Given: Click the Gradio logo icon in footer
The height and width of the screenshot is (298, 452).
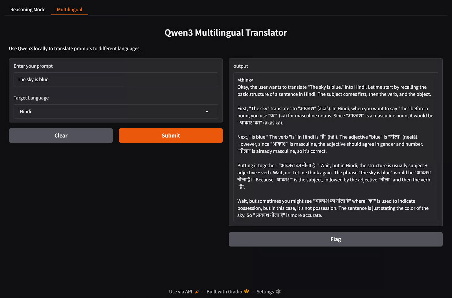Looking at the screenshot, I should [247, 291].
